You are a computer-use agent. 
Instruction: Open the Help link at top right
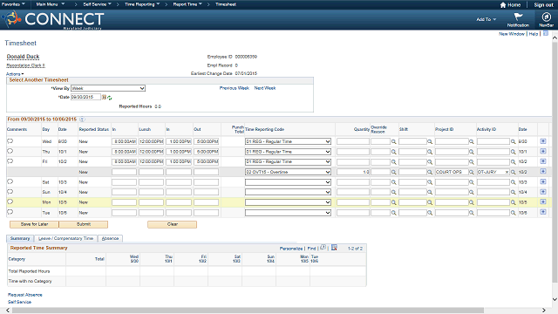(x=533, y=34)
